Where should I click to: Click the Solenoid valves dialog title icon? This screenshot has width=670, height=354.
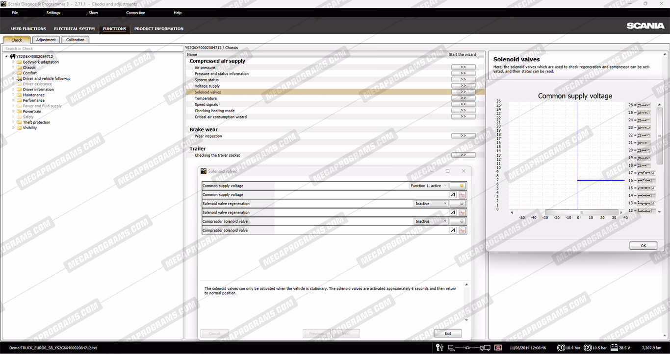(x=204, y=171)
